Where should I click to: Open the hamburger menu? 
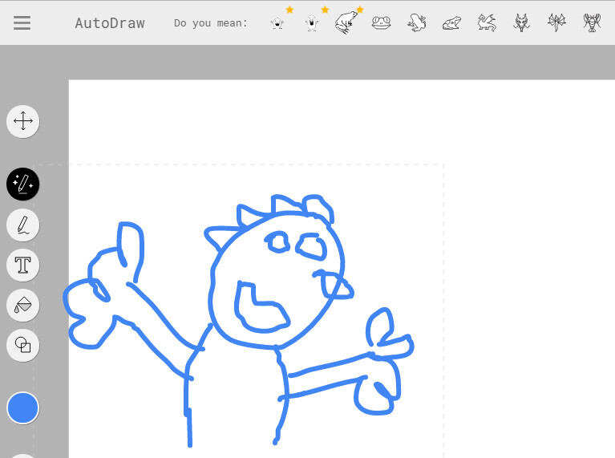pyautogui.click(x=22, y=22)
